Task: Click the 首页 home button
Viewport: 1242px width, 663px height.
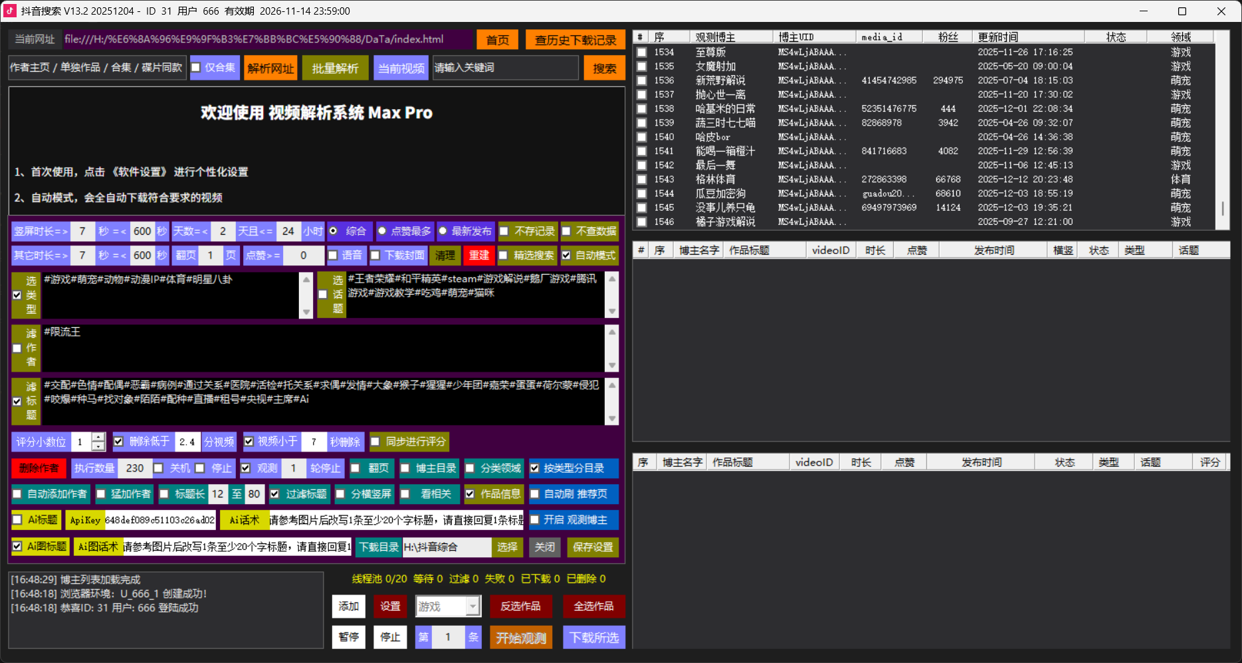Action: point(497,40)
